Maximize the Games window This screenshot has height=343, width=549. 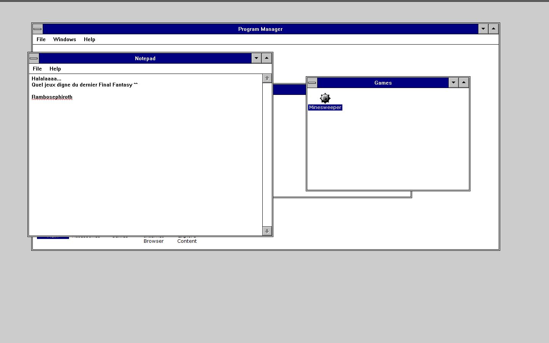(464, 83)
